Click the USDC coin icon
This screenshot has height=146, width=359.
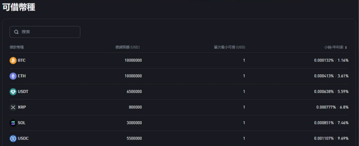pos(13,138)
